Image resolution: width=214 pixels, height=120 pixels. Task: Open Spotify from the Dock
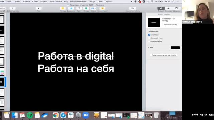point(30,115)
